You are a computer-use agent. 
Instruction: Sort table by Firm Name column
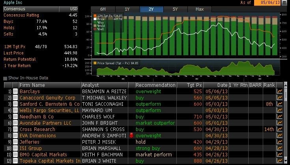50,85
